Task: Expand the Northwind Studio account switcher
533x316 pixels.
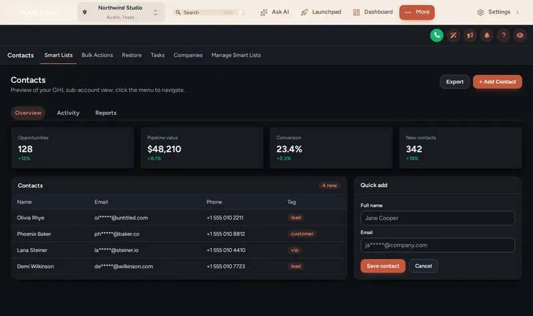Action: [x=121, y=12]
